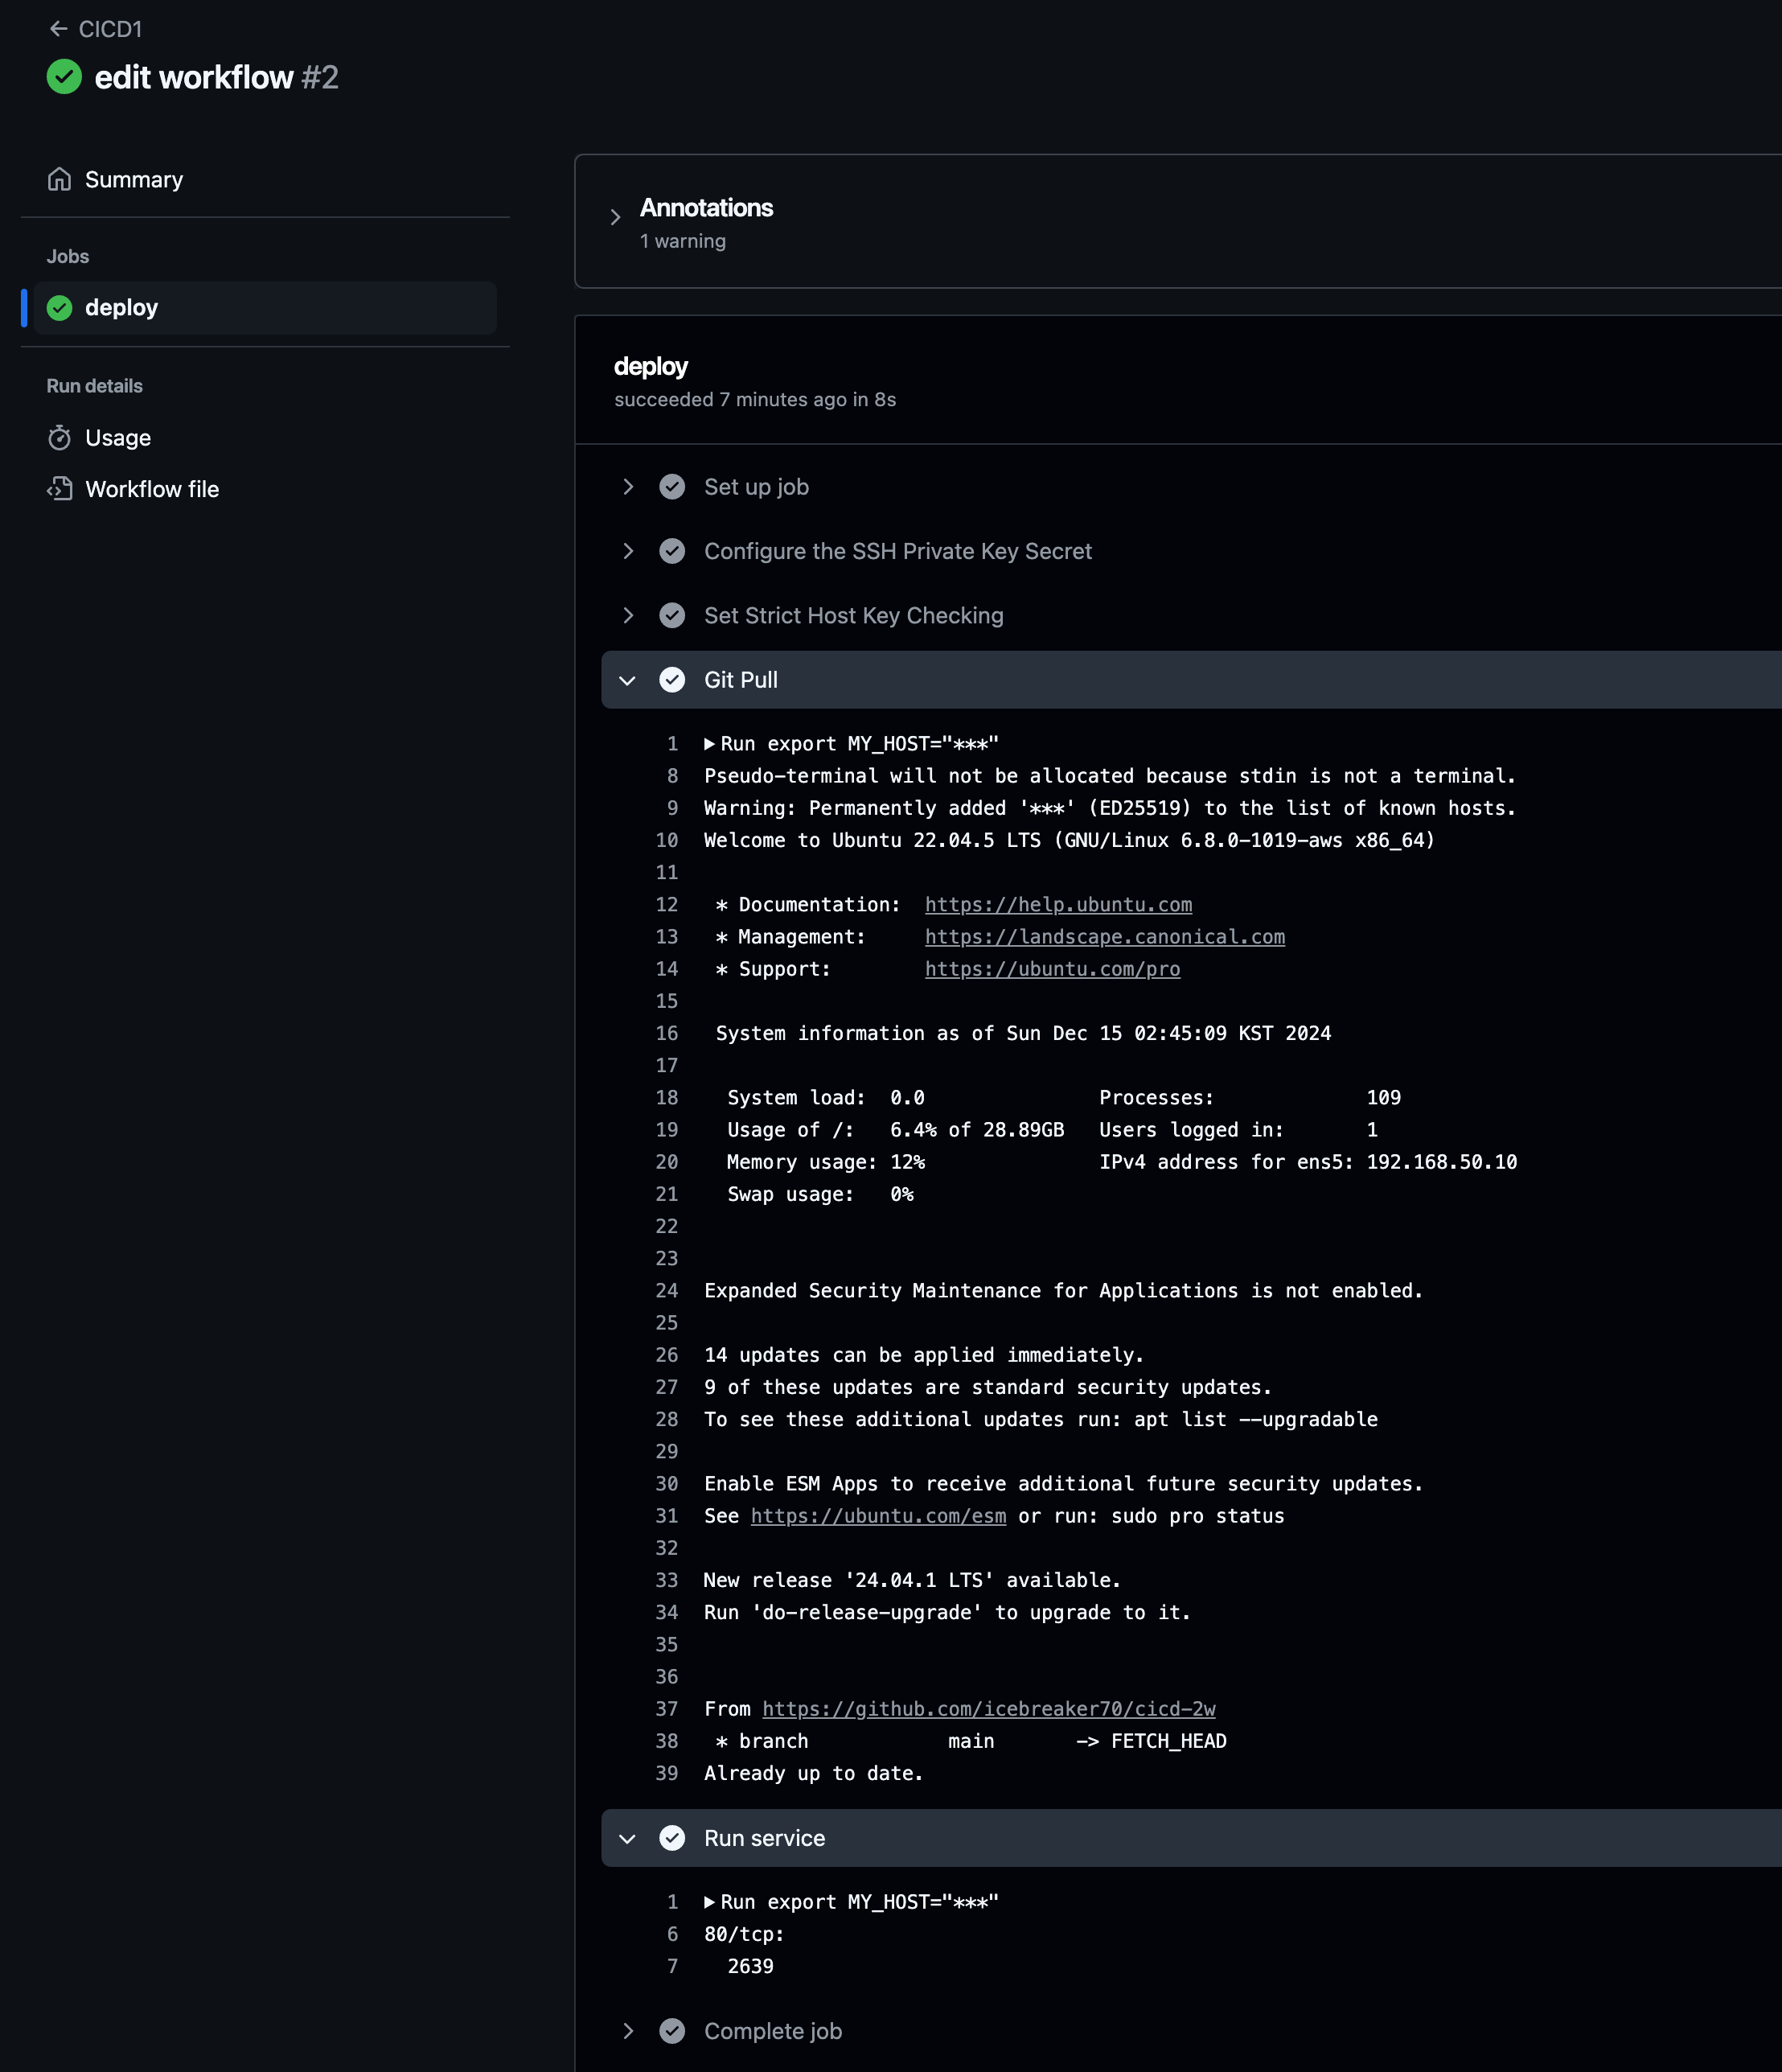Expand the Run export command in Git Pull

[709, 744]
